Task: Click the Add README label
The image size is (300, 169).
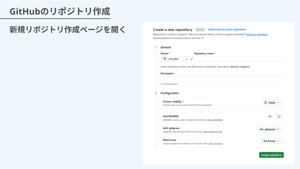Action: click(x=171, y=116)
